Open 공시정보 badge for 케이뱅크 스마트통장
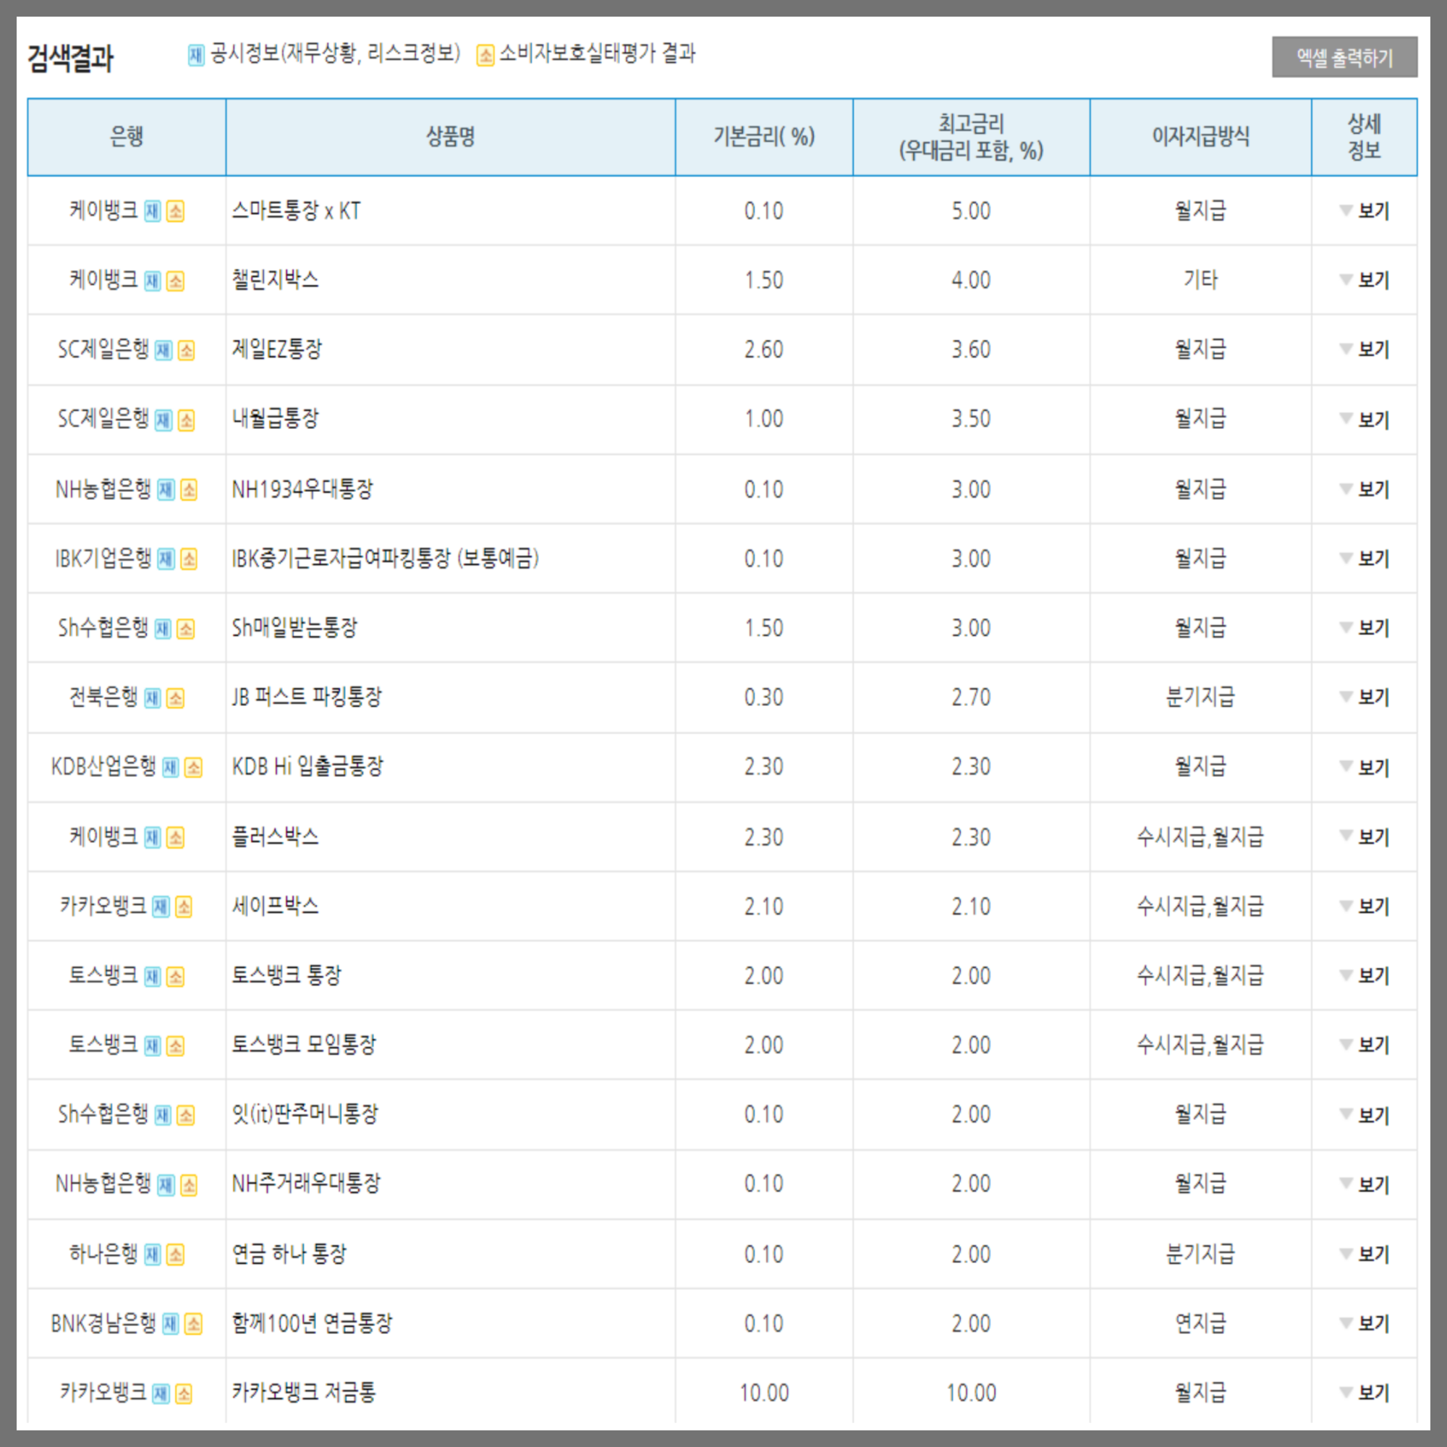This screenshot has height=1447, width=1447. point(153,212)
